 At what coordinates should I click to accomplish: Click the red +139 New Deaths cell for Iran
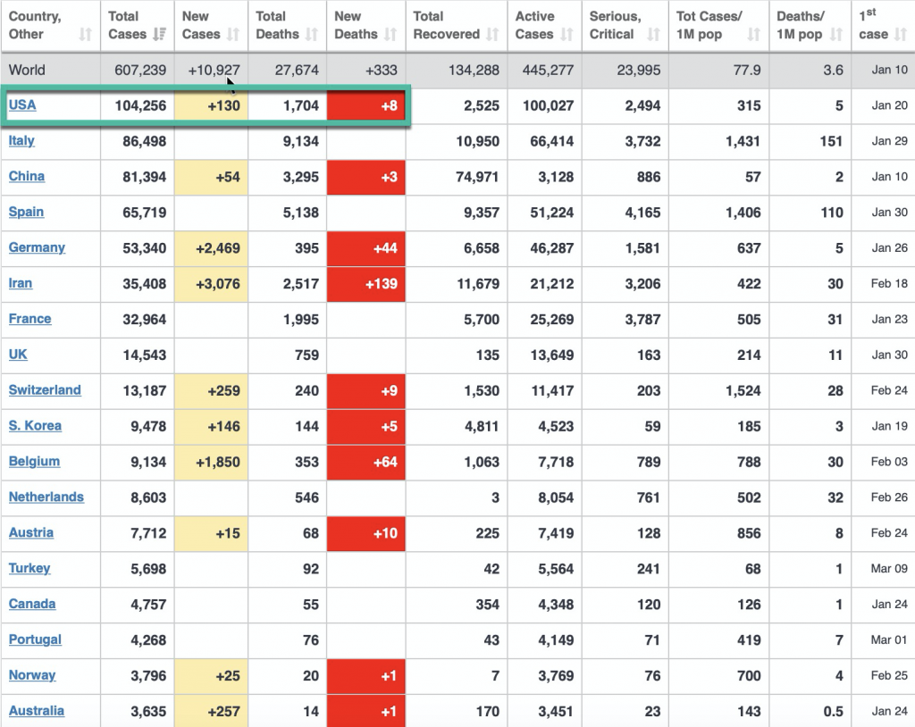click(x=366, y=284)
